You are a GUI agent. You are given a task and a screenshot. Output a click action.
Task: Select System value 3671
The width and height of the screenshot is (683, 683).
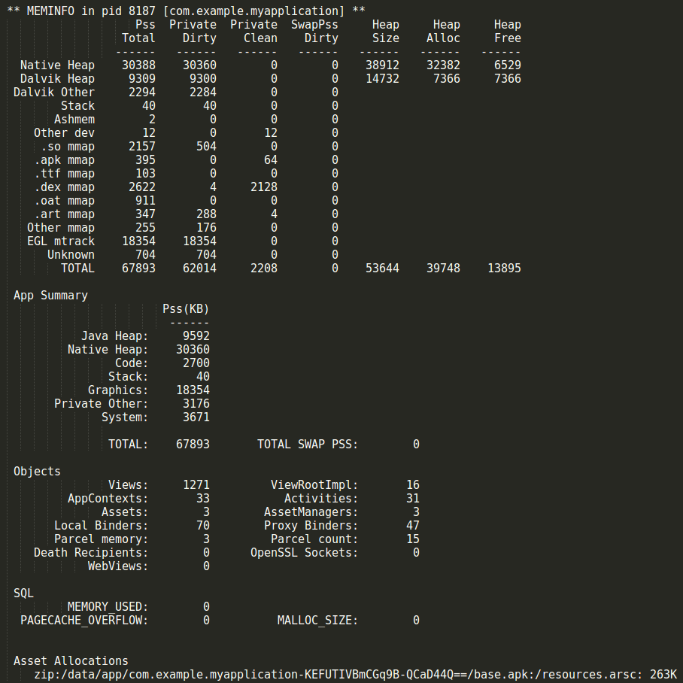(x=196, y=417)
